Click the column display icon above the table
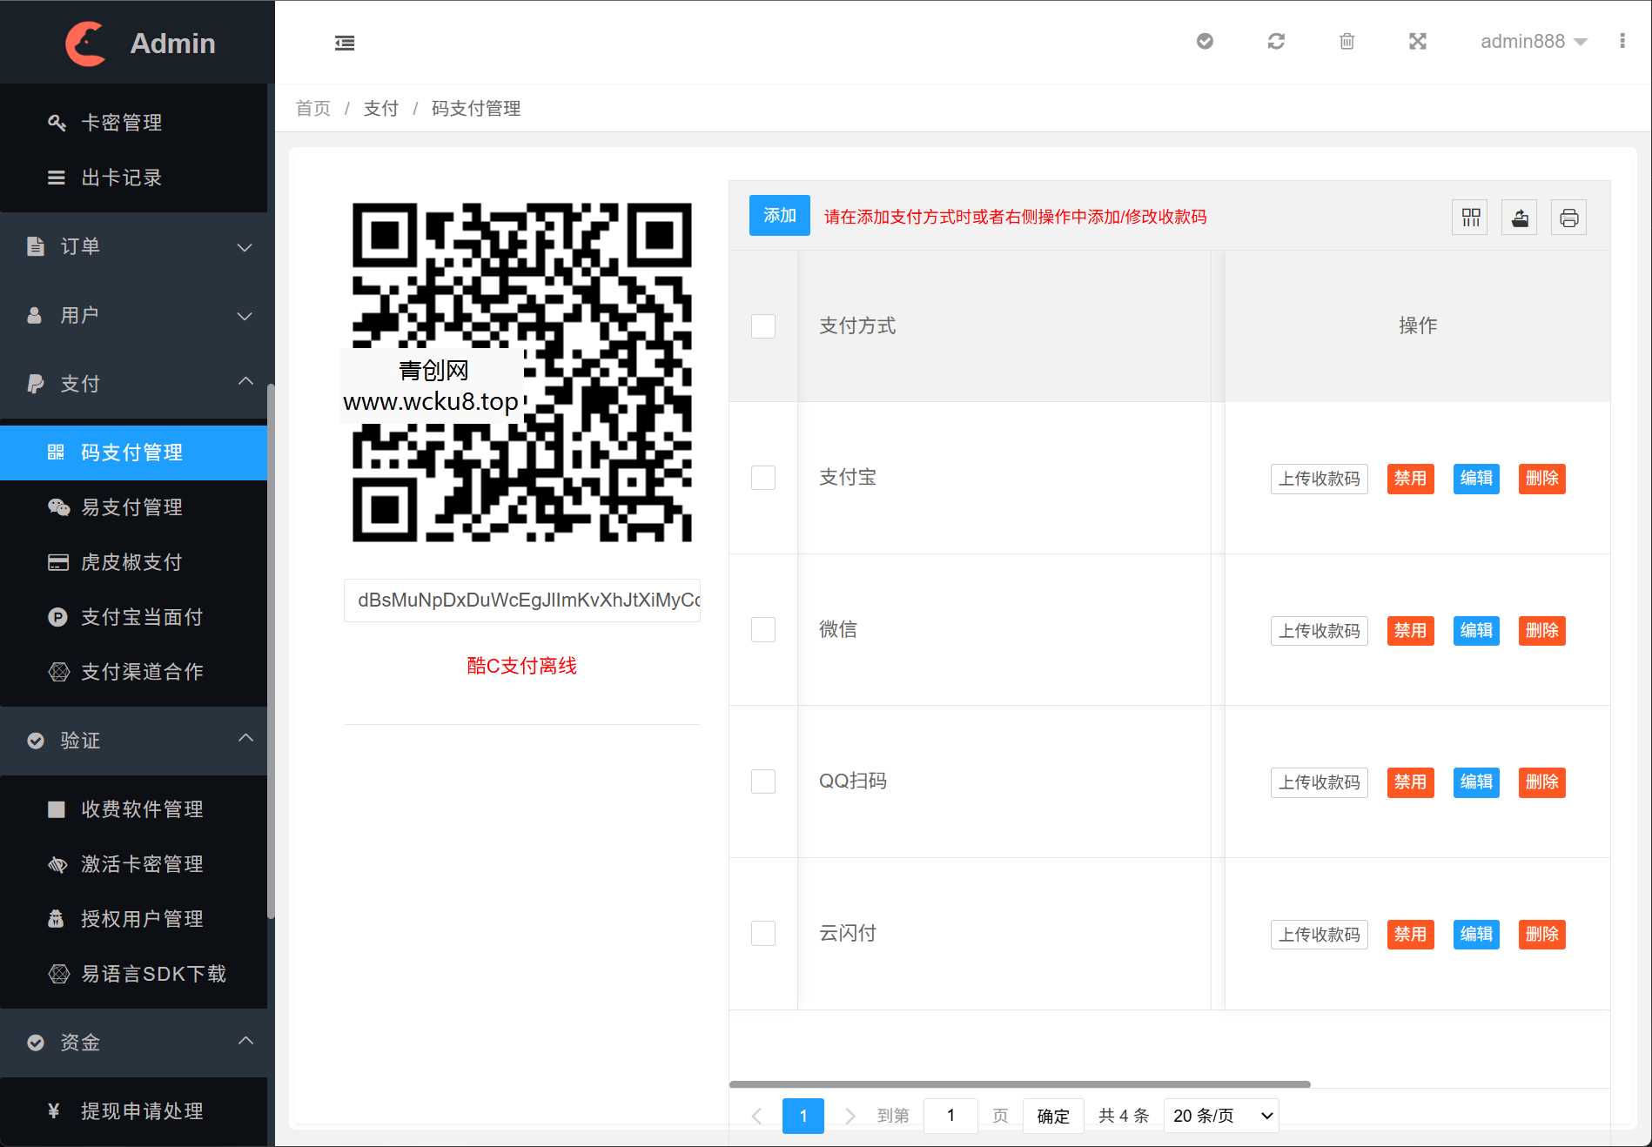Viewport: 1652px width, 1147px height. tap(1469, 218)
